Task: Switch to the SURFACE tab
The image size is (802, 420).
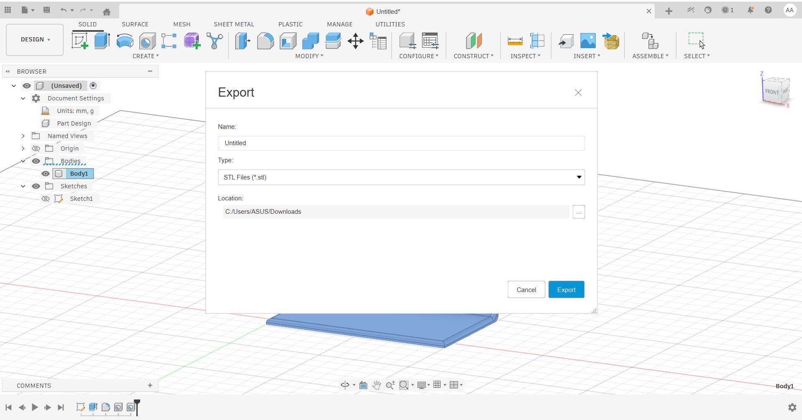Action: pyautogui.click(x=135, y=24)
